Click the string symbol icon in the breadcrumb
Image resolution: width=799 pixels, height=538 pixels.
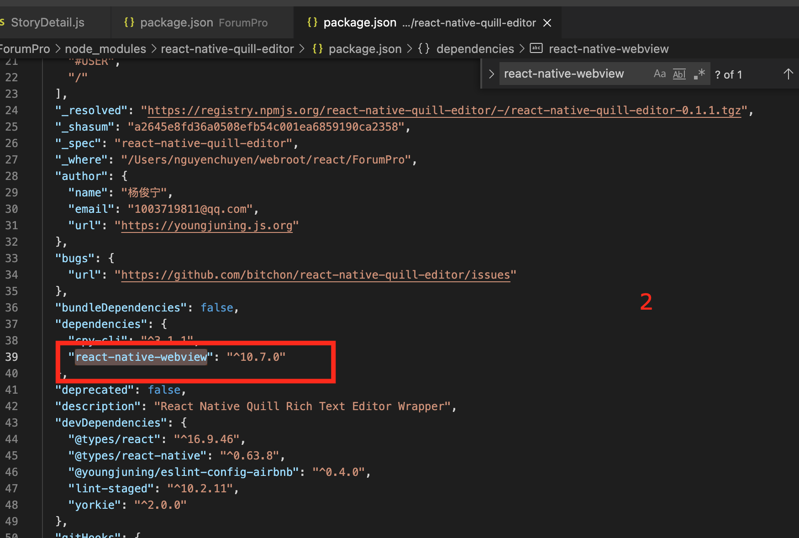coord(536,48)
